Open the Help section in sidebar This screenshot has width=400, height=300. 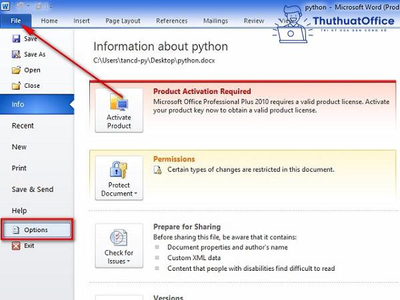point(19,211)
